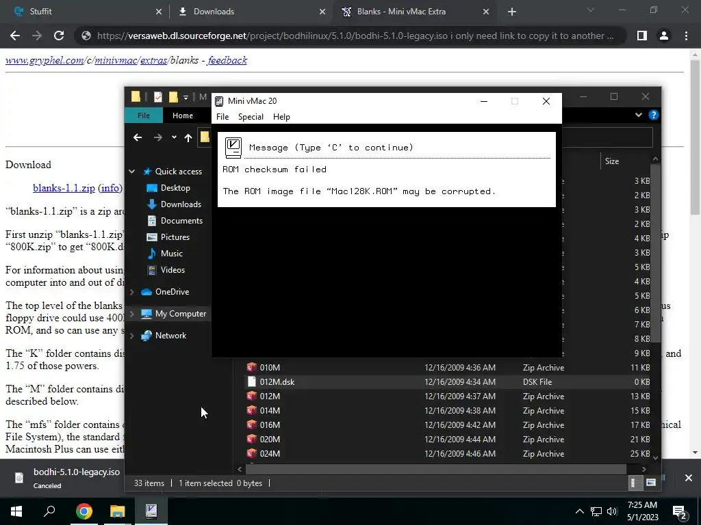The image size is (701, 525).
Task: Expand OneDrive tree node
Action: pyautogui.click(x=132, y=292)
